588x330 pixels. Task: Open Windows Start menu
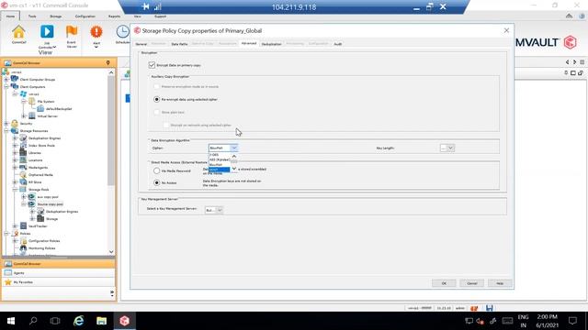[x=11, y=321]
